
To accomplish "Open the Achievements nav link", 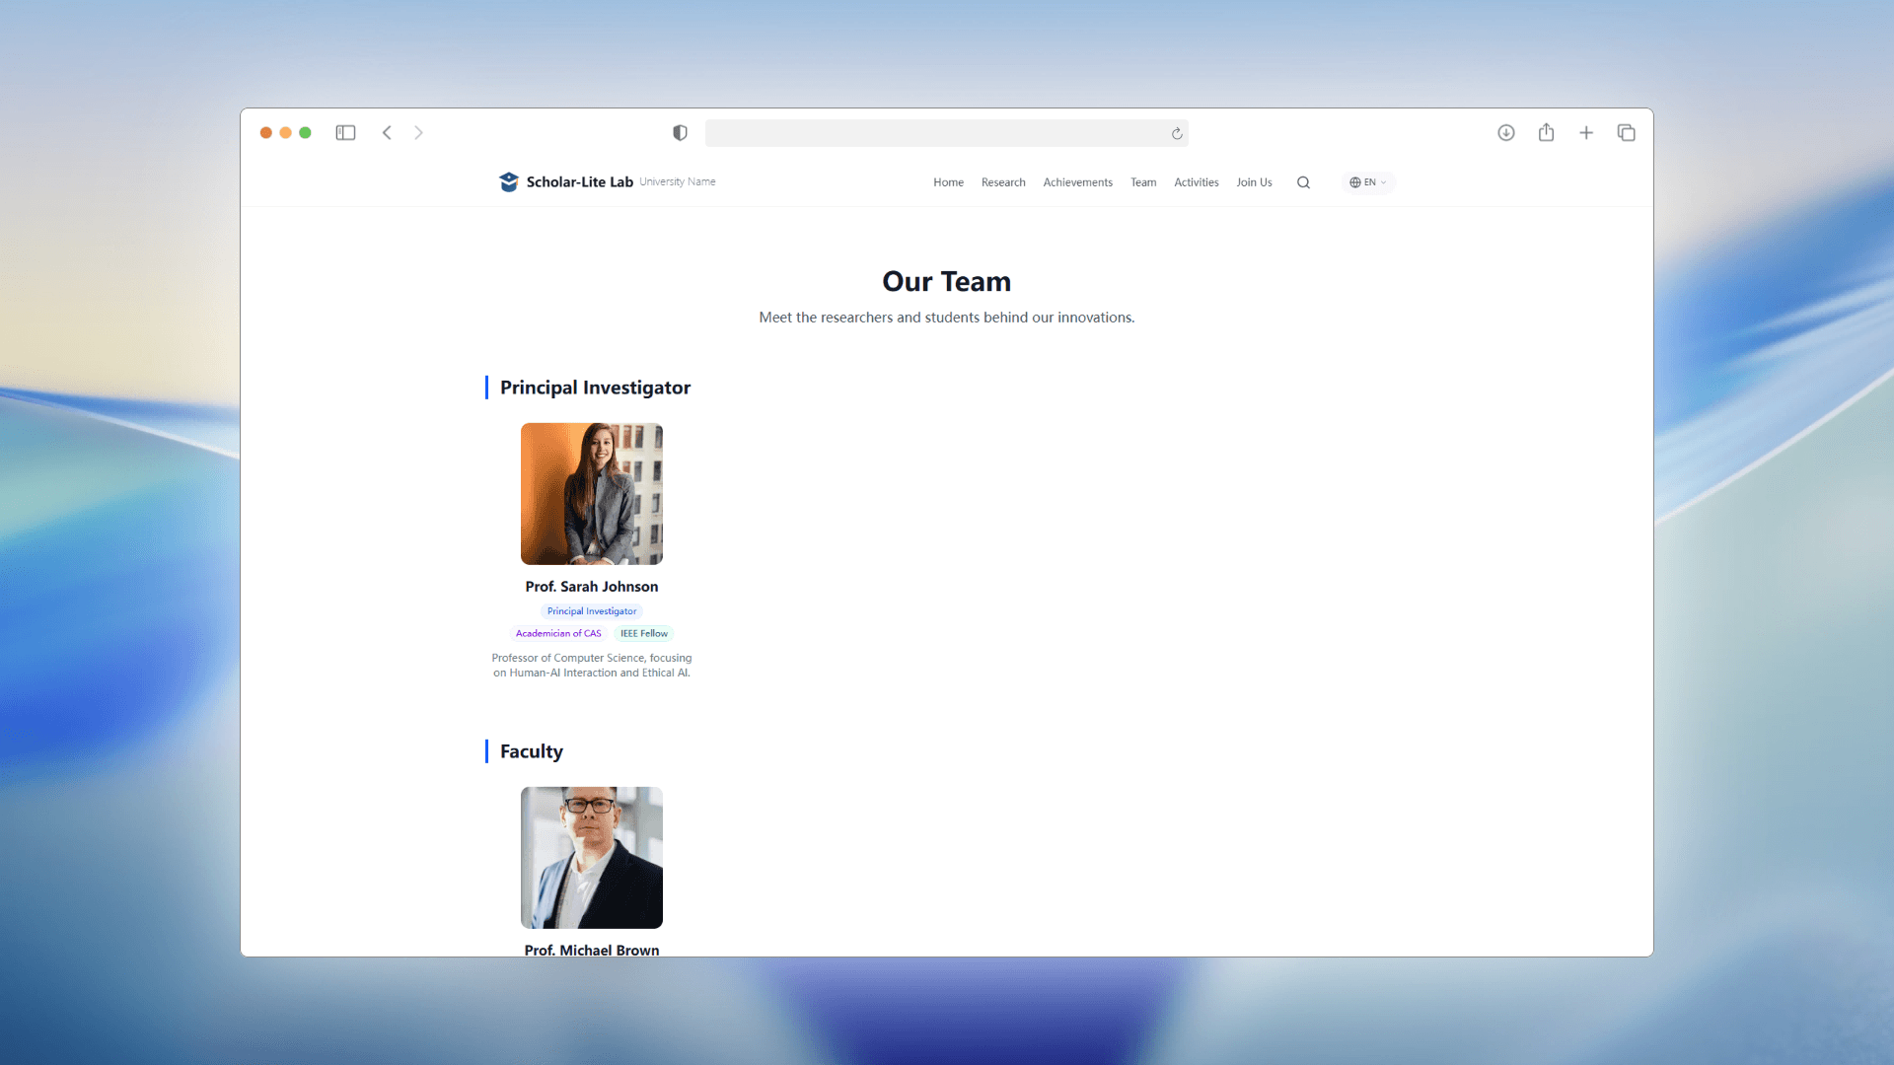I will click(x=1077, y=182).
